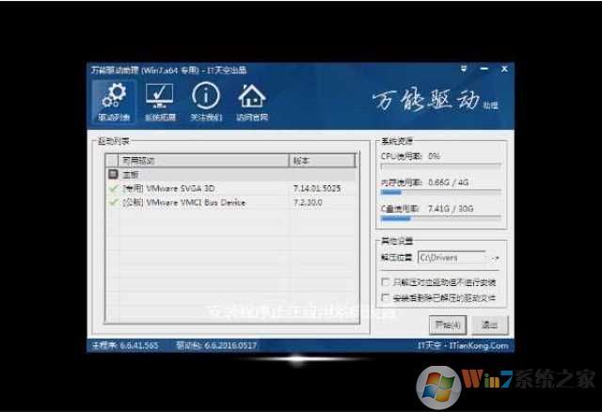This screenshot has width=602, height=412.
Task: Open the 访问官网 house icon
Action: tap(252, 102)
